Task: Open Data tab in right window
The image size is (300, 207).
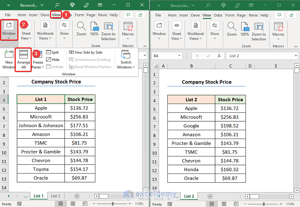Action: pyautogui.click(x=218, y=15)
